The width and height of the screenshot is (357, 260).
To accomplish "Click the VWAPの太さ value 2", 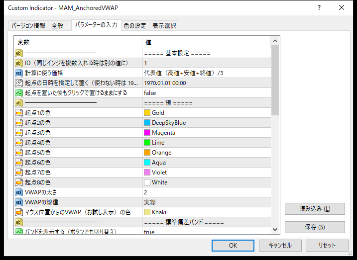I will 207,192.
